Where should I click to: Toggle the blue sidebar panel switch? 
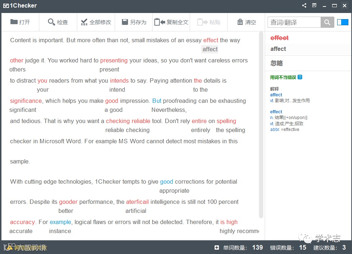coord(343,22)
